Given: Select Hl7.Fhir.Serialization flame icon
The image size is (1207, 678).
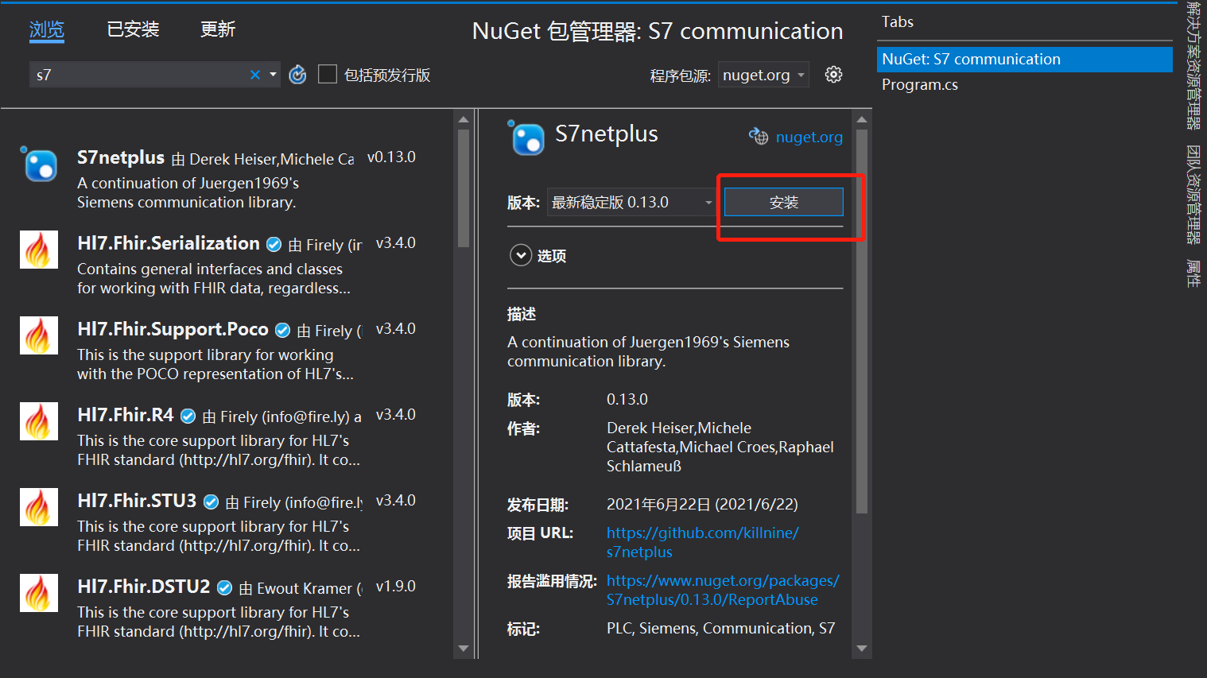Looking at the screenshot, I should click(x=39, y=250).
